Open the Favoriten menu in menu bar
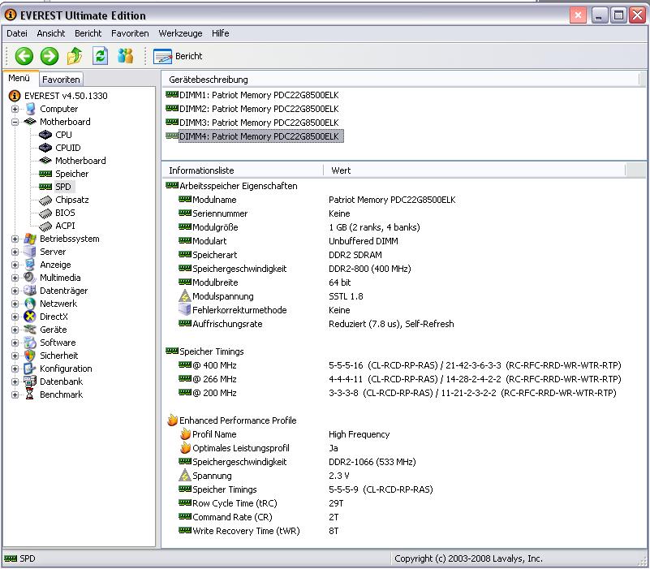This screenshot has height=569, width=650. tap(130, 33)
